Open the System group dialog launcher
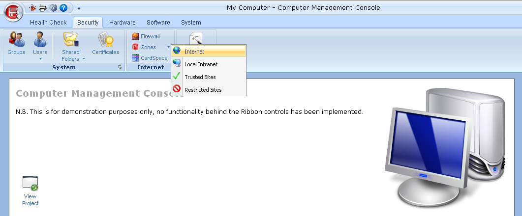 [x=120, y=67]
